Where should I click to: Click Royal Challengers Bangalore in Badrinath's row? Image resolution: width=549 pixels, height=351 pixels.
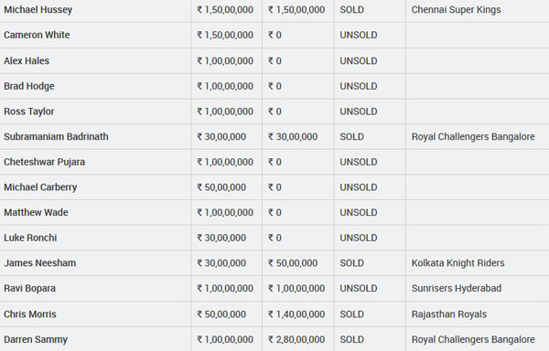tap(473, 137)
